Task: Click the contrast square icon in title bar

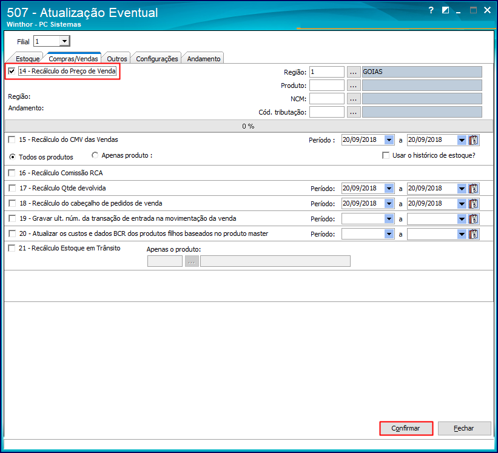Action: (445, 10)
